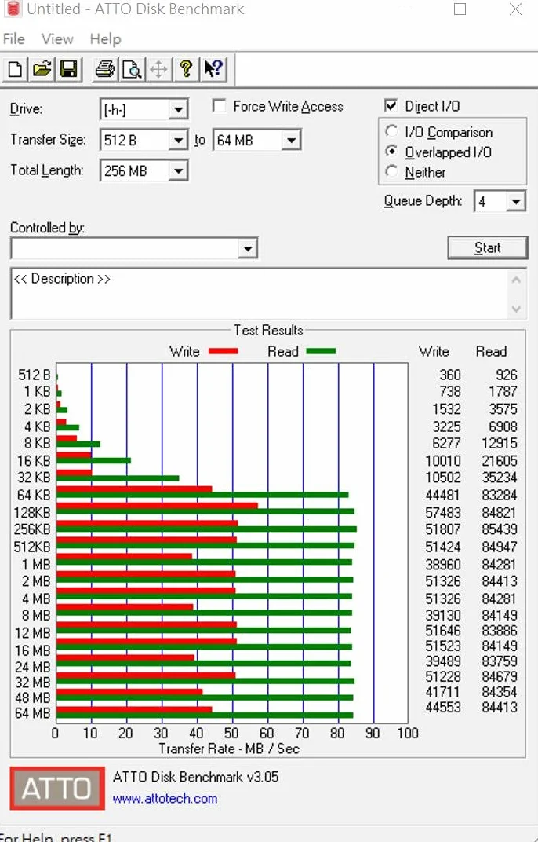Open the Help menu
The width and height of the screenshot is (538, 842).
[105, 39]
